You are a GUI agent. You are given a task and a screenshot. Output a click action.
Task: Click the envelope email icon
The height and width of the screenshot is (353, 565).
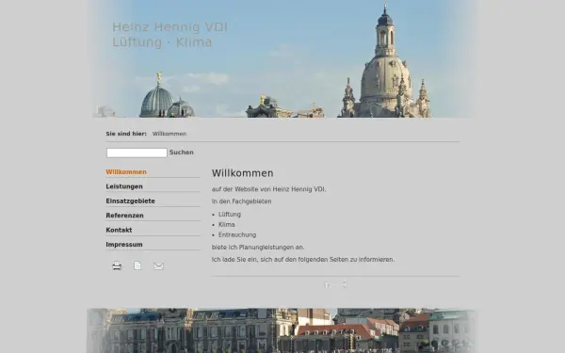pyautogui.click(x=158, y=266)
